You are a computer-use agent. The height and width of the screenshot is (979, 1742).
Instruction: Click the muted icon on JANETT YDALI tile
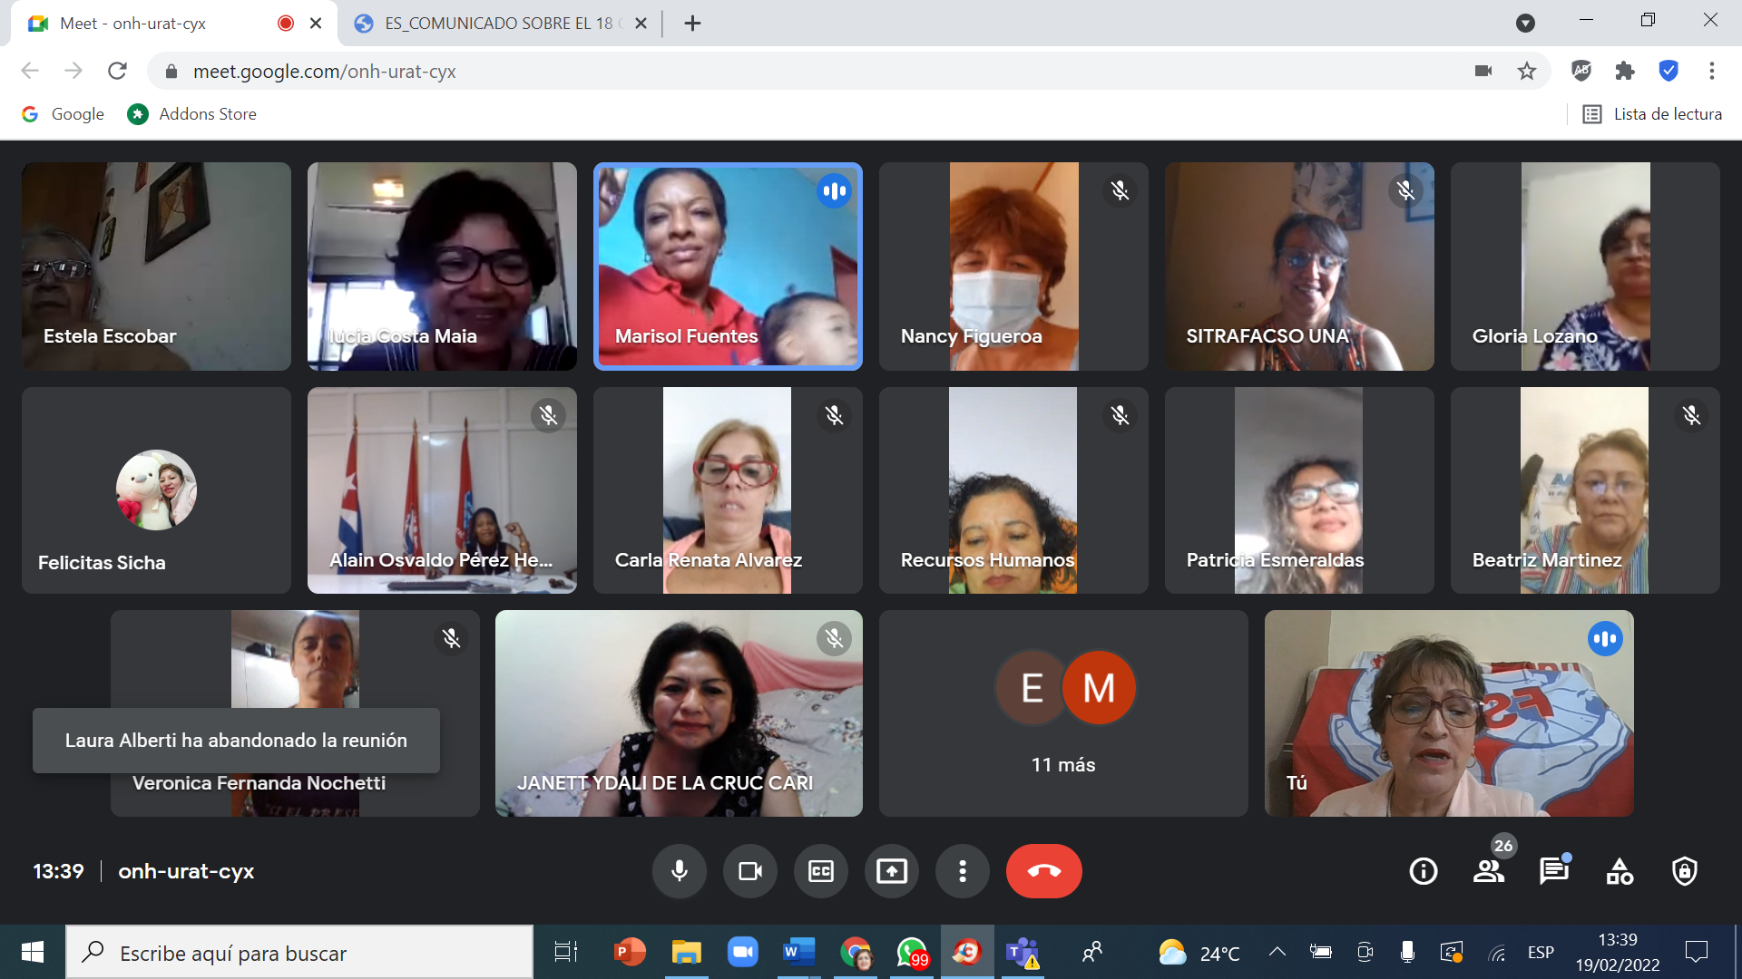point(834,639)
